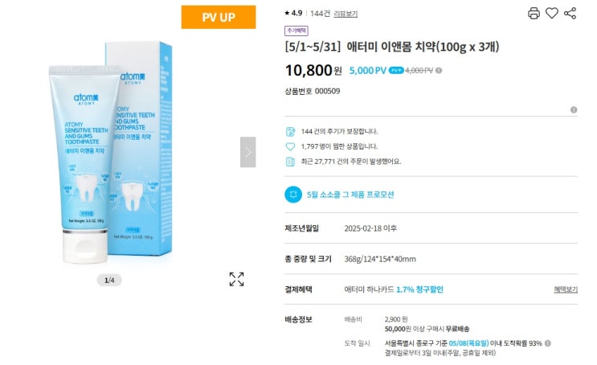Open the 혜택보기 benefits link

click(565, 289)
